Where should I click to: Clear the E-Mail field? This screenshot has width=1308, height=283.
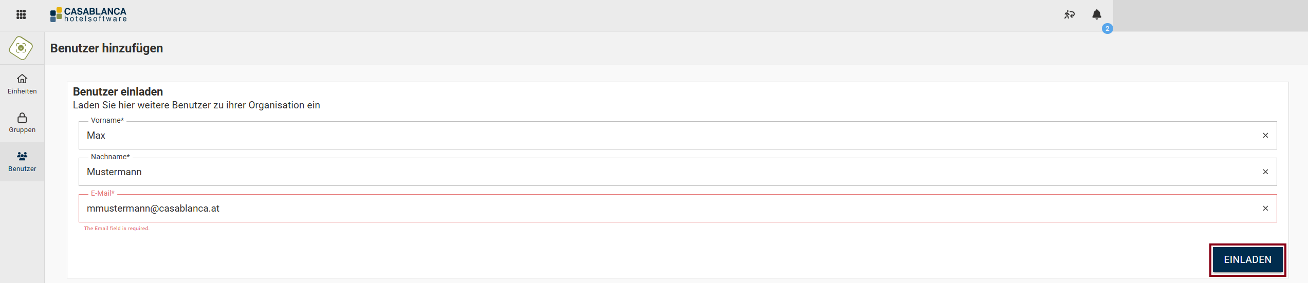(1265, 209)
